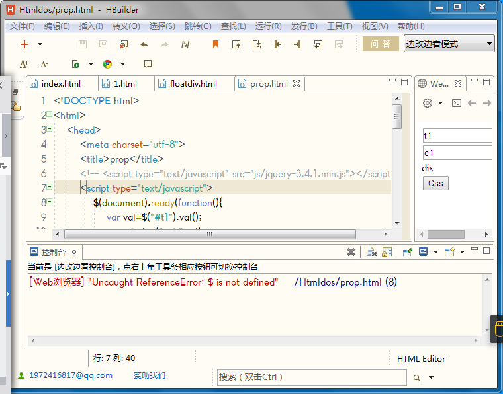This screenshot has height=394, width=503.
Task: Open the 边改边看模式 view mode dropdown
Action: pyautogui.click(x=449, y=44)
